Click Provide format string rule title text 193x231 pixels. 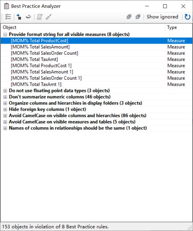[x=69, y=34]
